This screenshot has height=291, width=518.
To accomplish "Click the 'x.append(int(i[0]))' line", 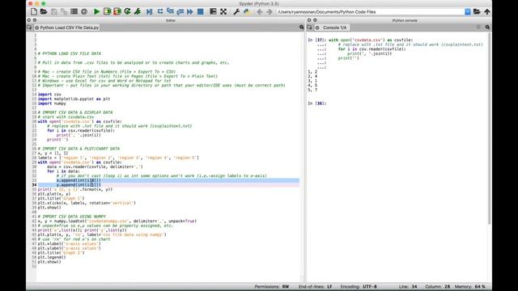I will point(79,180).
